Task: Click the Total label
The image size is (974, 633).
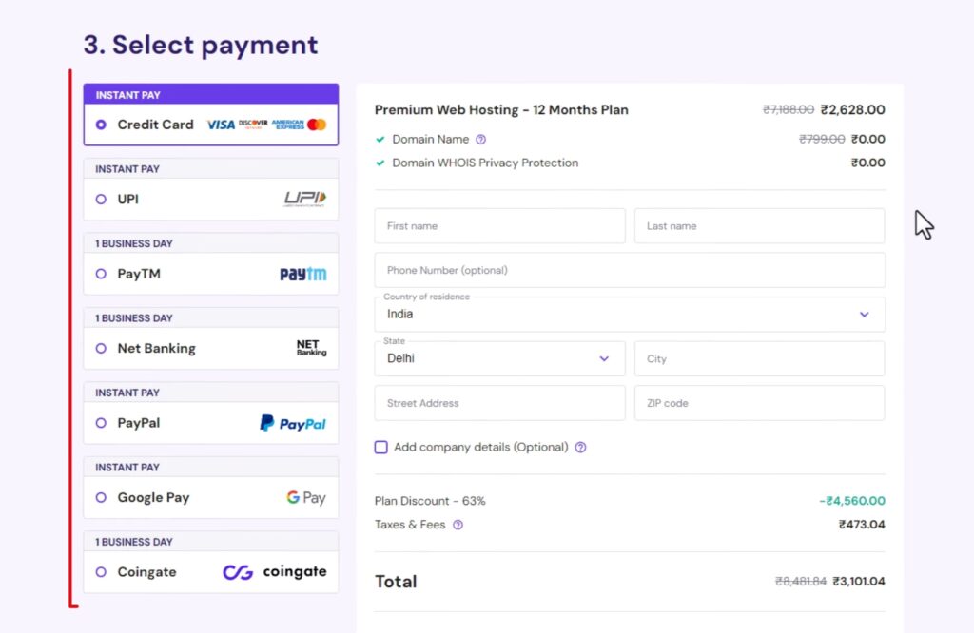Action: (396, 582)
